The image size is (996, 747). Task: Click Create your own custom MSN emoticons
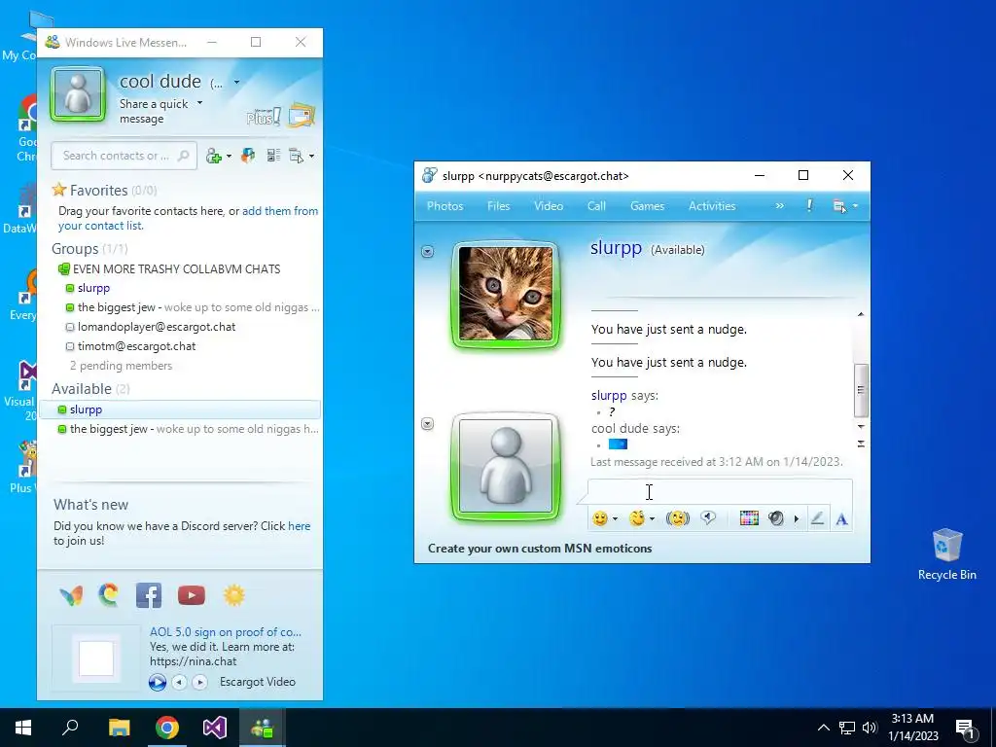[x=540, y=549]
